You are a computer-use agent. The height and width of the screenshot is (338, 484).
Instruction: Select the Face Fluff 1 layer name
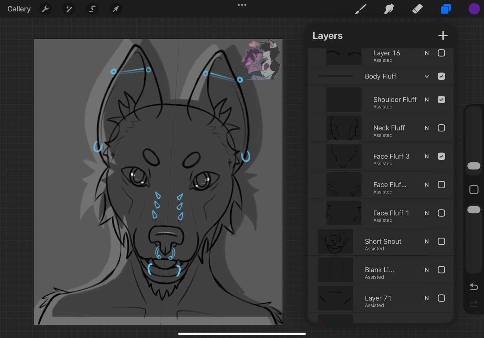pos(391,213)
